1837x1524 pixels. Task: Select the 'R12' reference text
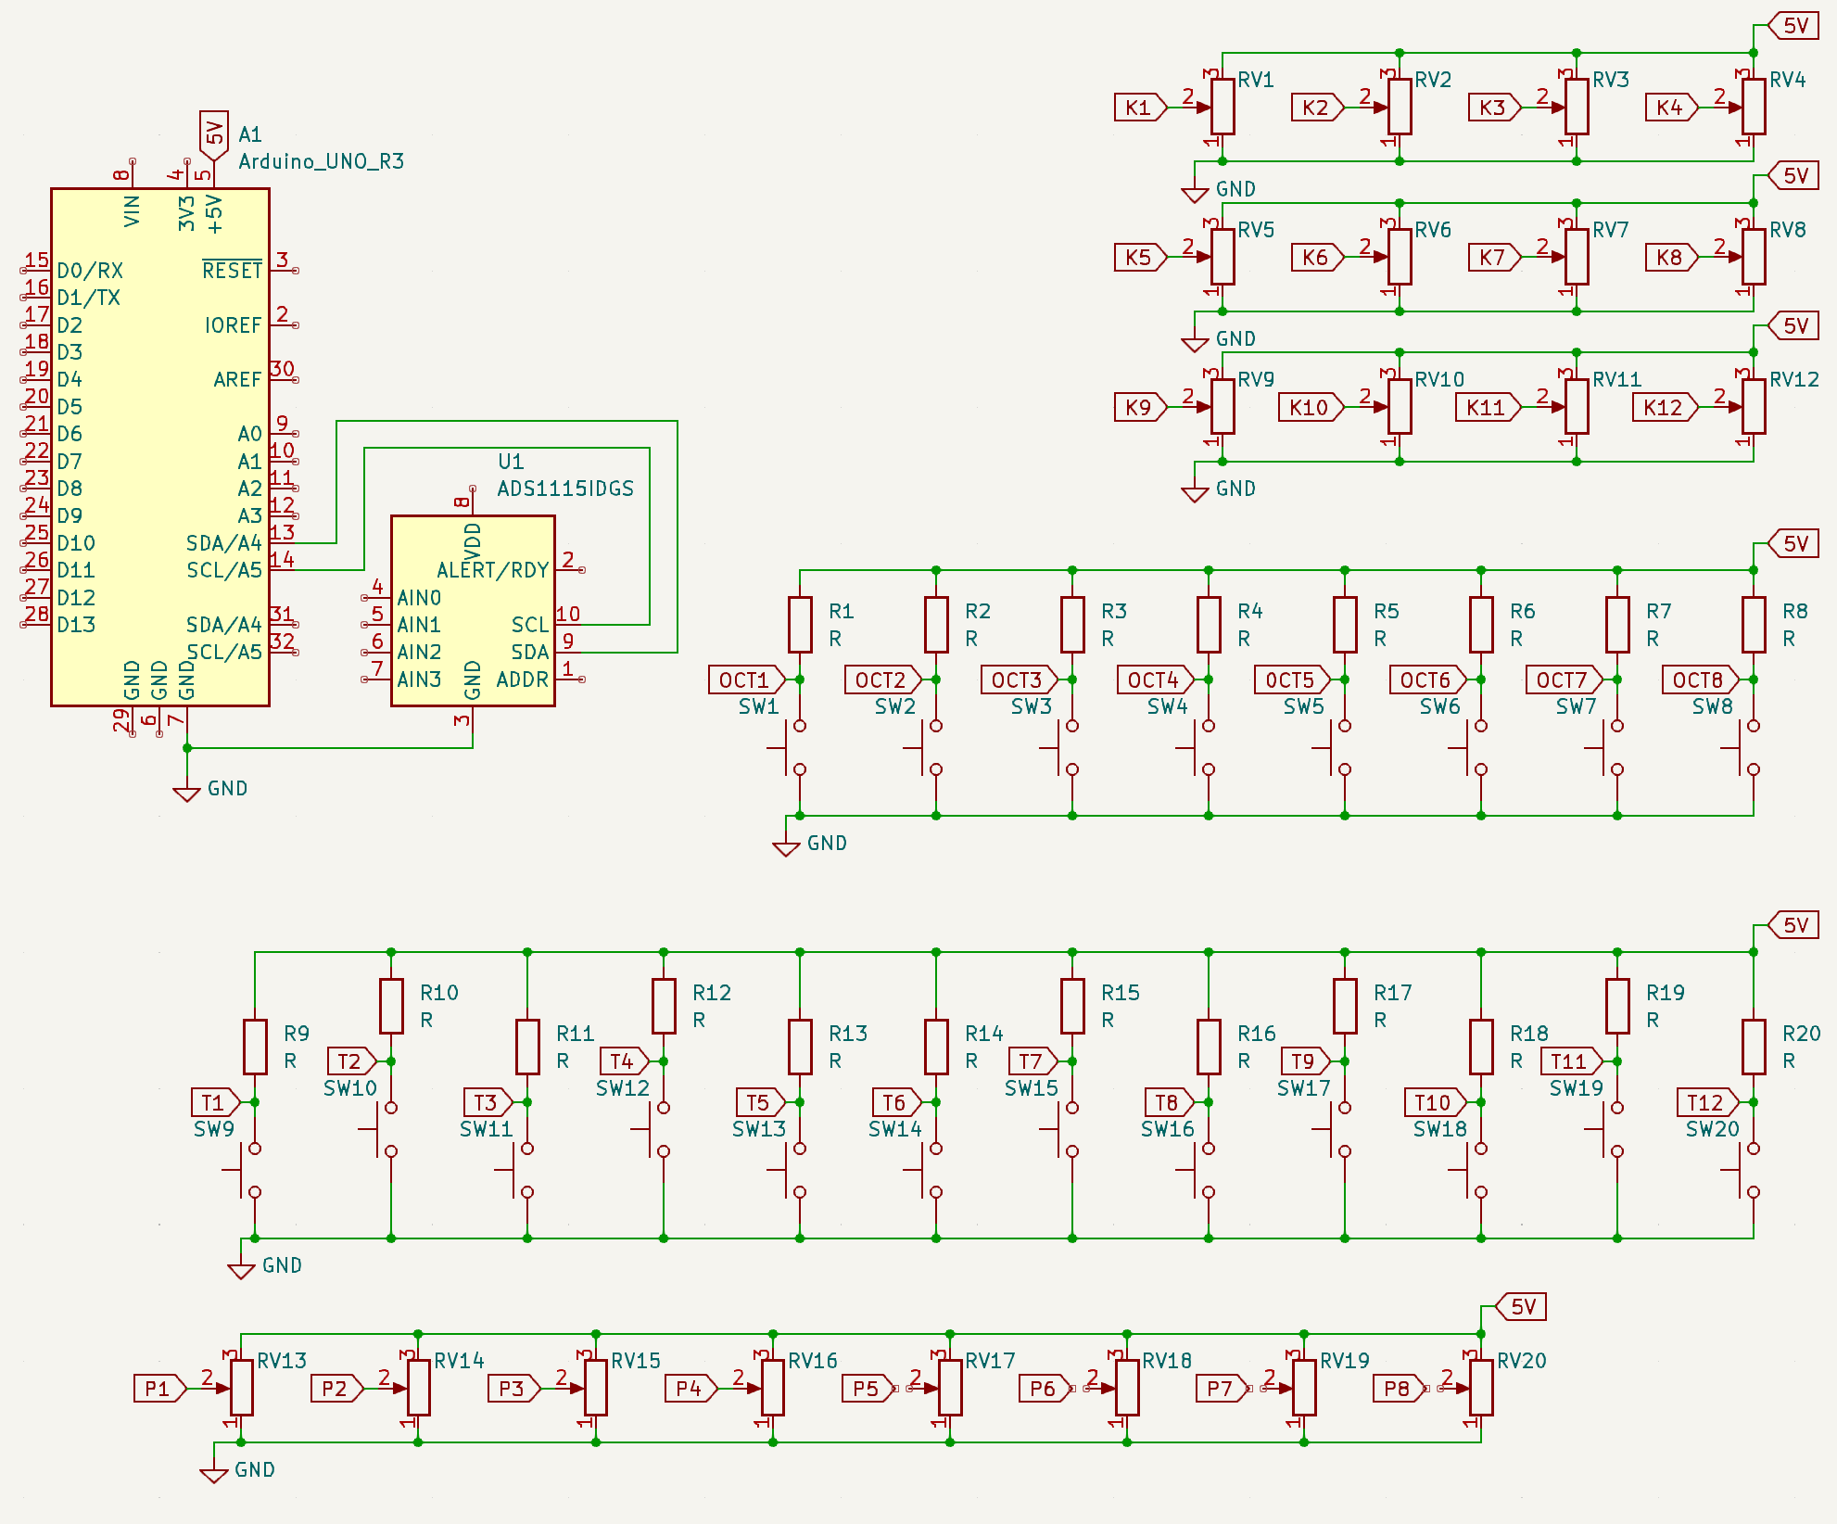[712, 993]
